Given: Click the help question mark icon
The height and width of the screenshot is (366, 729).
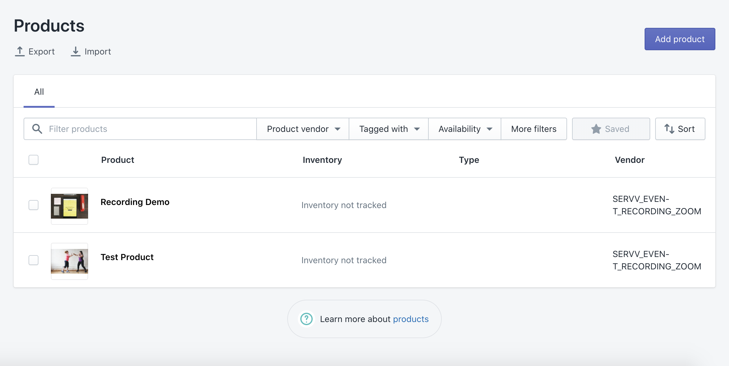Looking at the screenshot, I should click(x=306, y=319).
